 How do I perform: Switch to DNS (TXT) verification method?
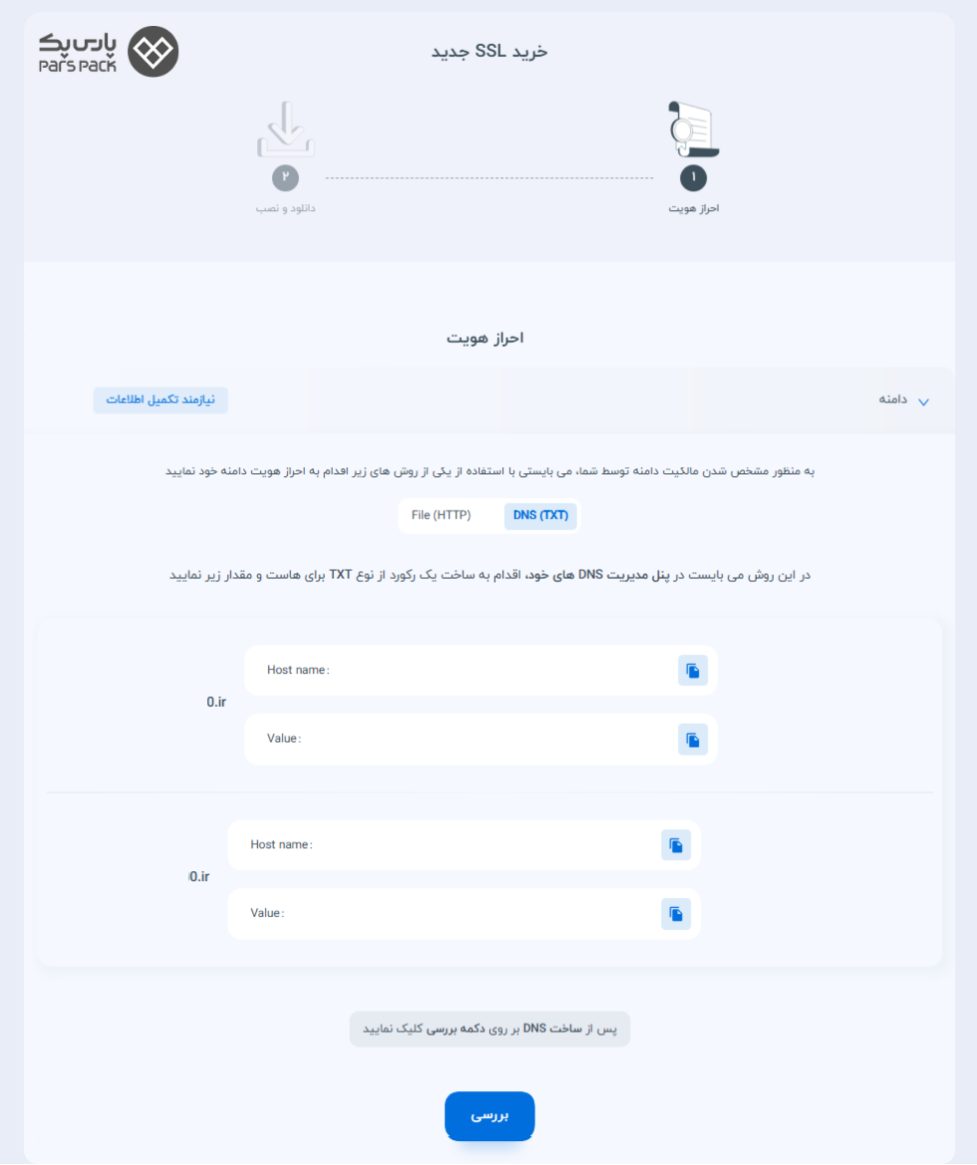[x=540, y=515]
